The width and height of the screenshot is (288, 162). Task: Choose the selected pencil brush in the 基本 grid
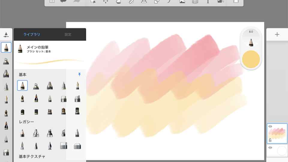click(22, 85)
